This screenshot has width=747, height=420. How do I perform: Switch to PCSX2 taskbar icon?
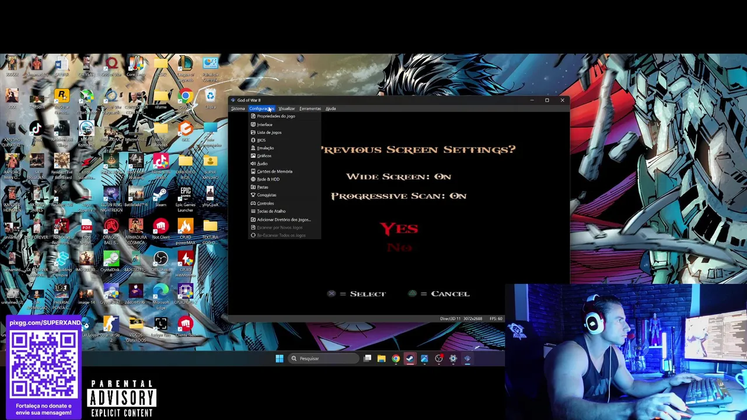coord(467,359)
